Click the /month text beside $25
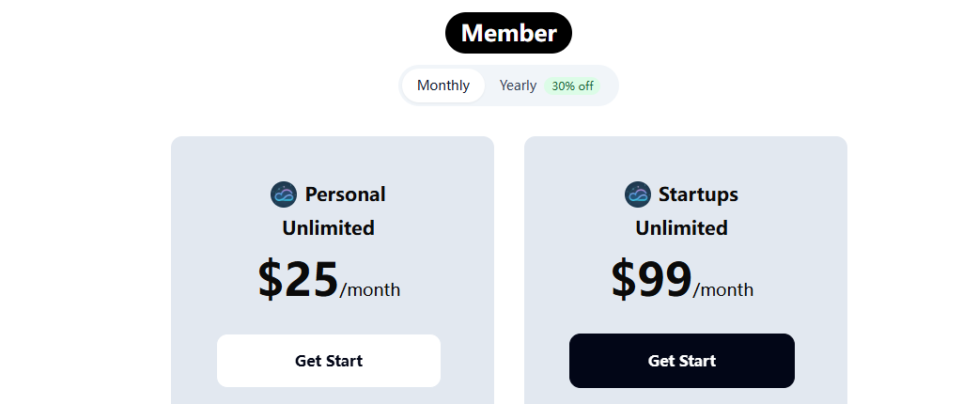This screenshot has width=978, height=404. pyautogui.click(x=370, y=289)
